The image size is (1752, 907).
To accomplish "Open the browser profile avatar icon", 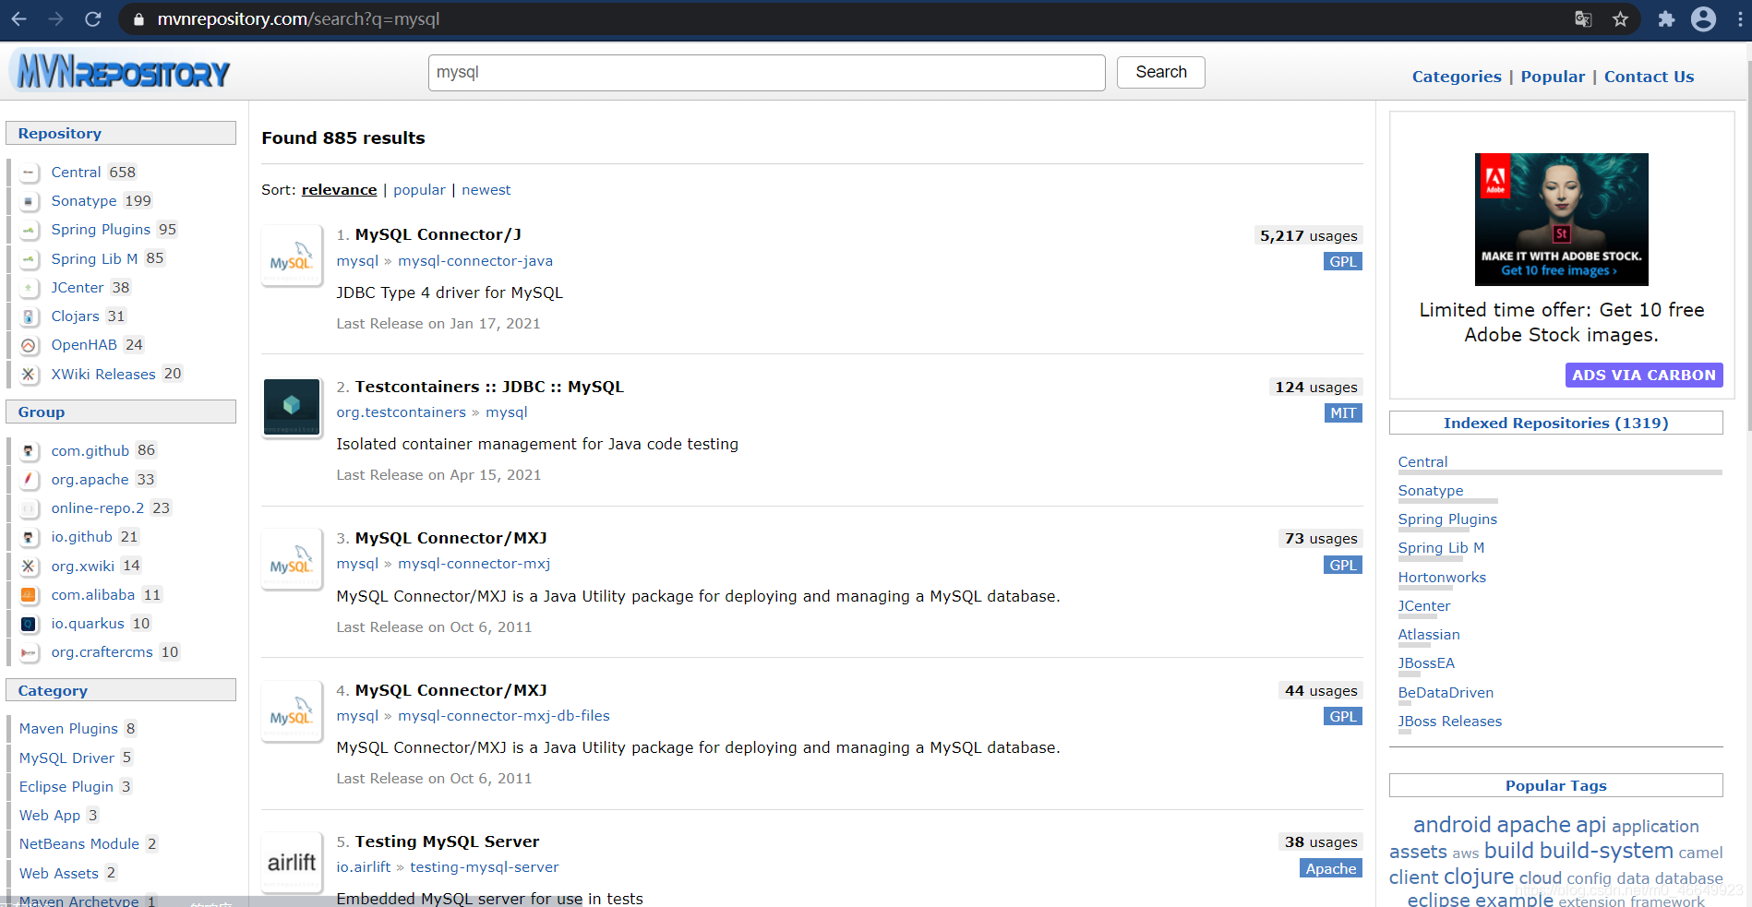I will click(x=1703, y=18).
